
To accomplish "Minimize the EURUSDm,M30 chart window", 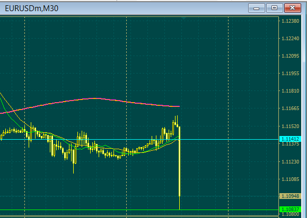I will 256,8.
